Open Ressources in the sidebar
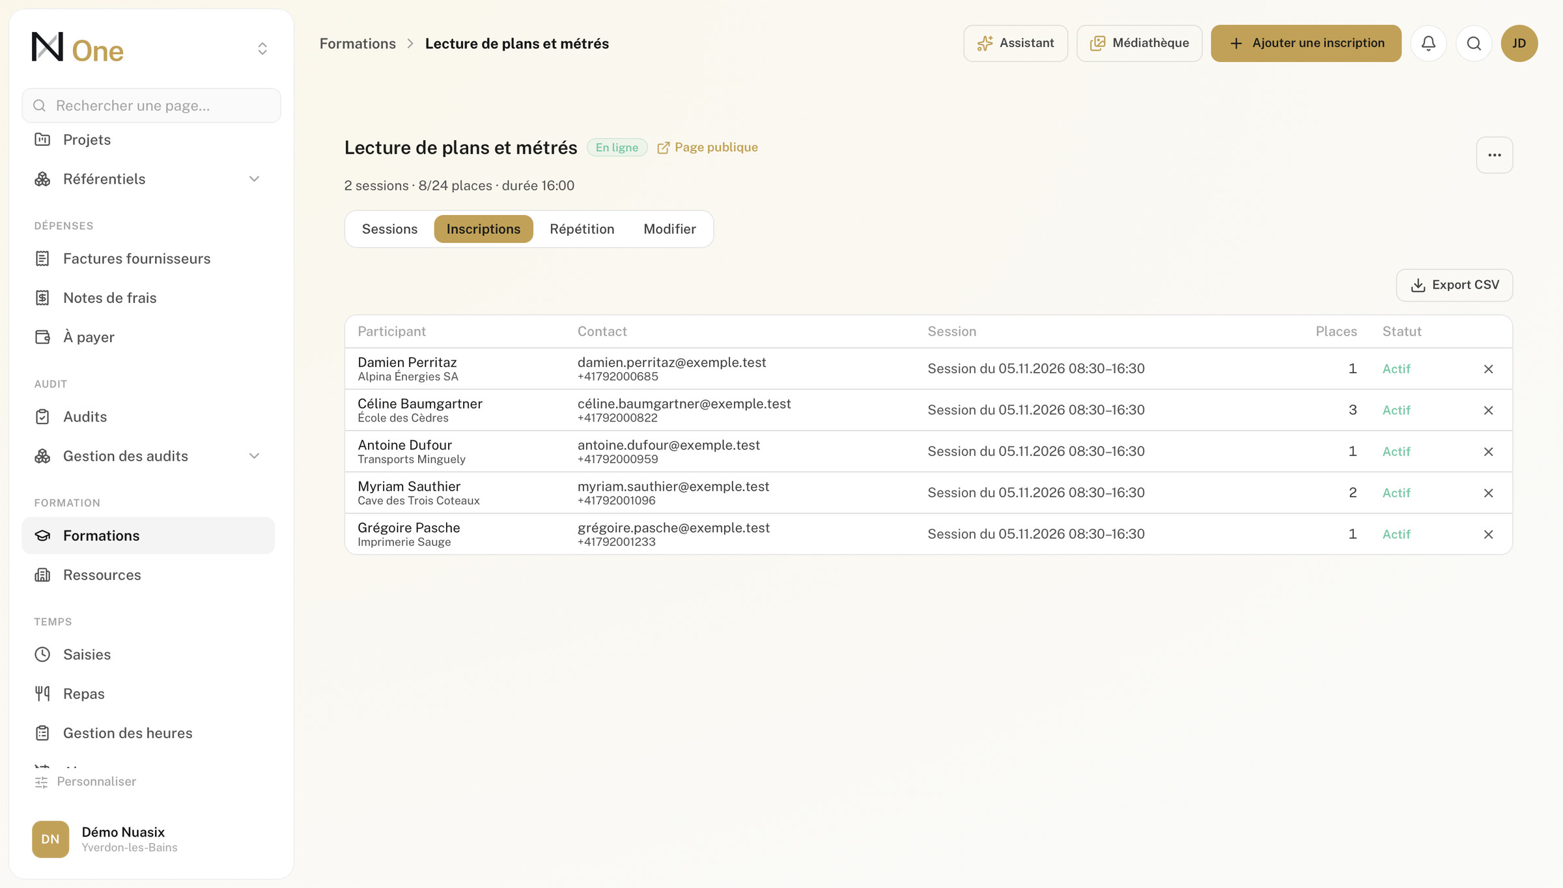Image resolution: width=1563 pixels, height=888 pixels. (x=148, y=575)
